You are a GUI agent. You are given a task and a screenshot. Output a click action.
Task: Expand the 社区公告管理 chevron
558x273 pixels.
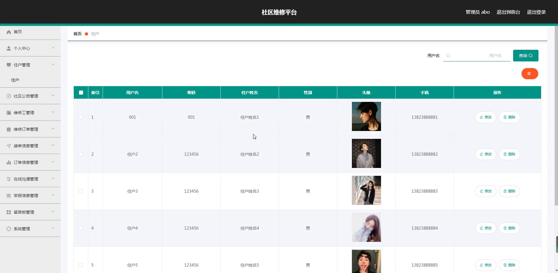point(53,95)
